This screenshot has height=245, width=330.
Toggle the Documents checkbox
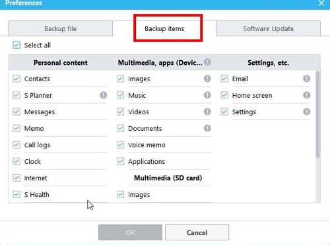click(x=120, y=128)
